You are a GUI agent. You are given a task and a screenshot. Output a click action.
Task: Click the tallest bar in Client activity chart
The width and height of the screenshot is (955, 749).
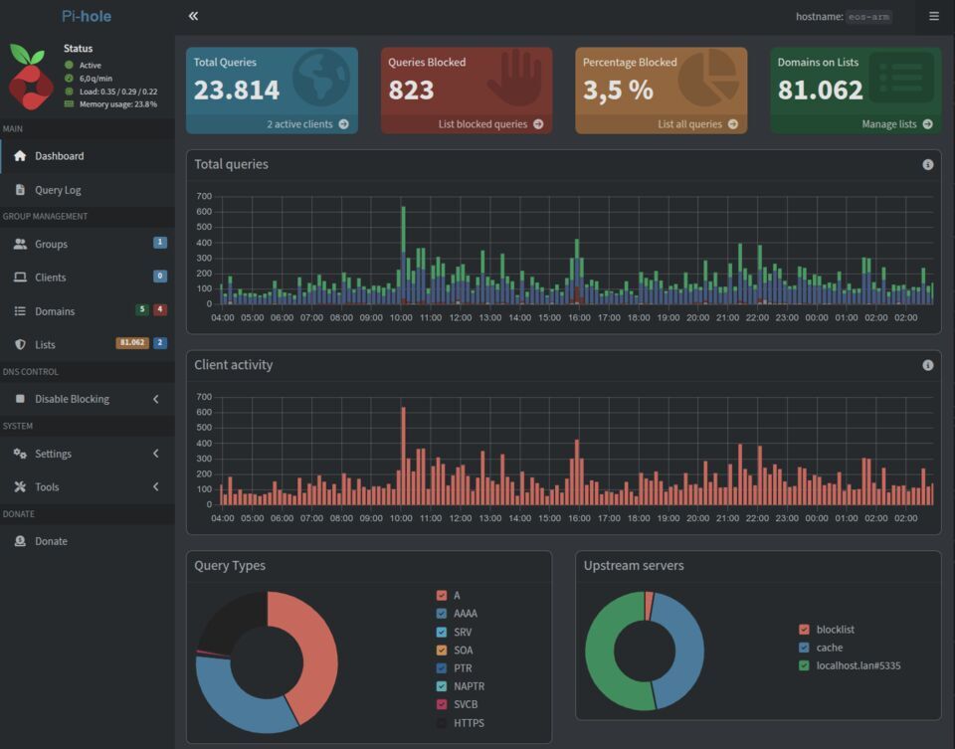(x=403, y=458)
